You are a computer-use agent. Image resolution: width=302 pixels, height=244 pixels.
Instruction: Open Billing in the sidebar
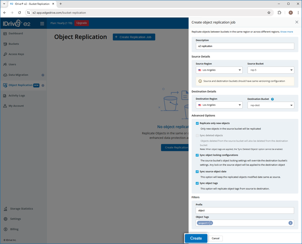[14, 229]
